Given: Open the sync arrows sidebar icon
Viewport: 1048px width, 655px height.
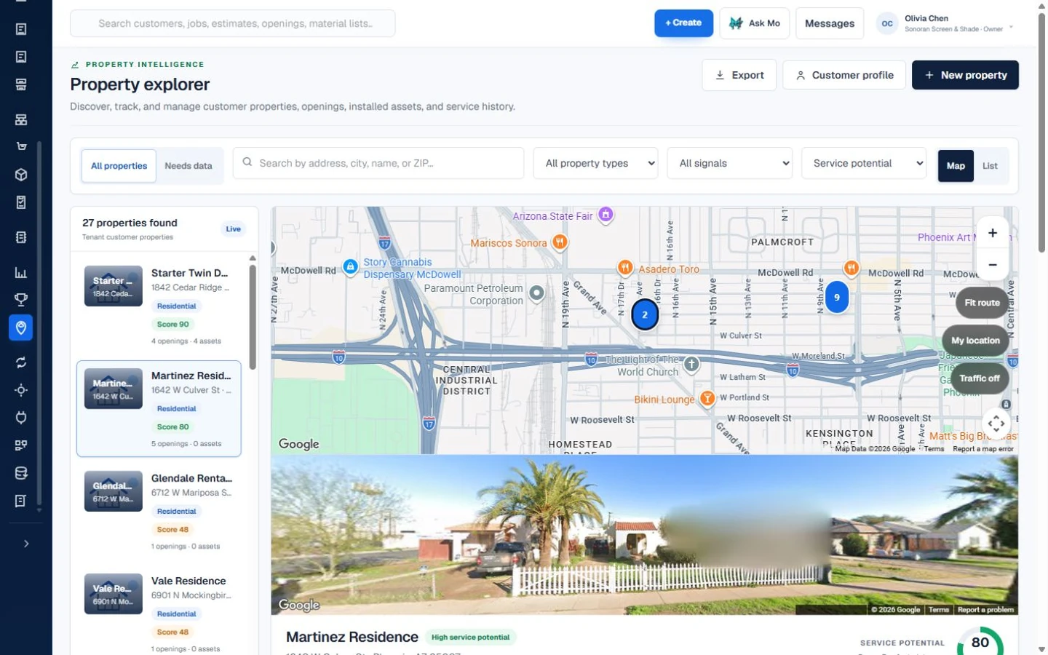Looking at the screenshot, I should click(x=21, y=362).
